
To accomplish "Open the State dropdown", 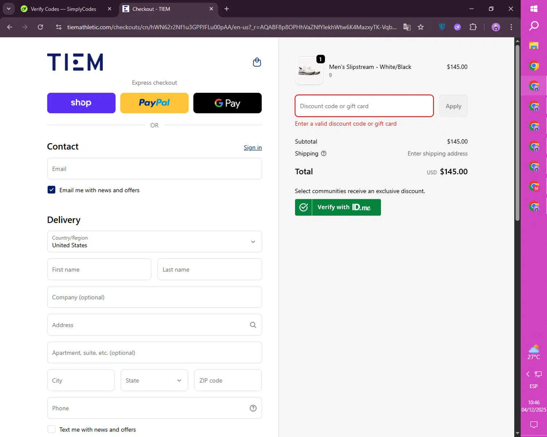I will (154, 380).
